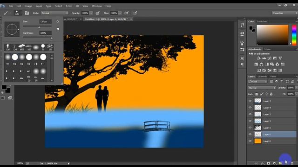The width and height of the screenshot is (298, 167).
Task: Add a Threshold adjustment
Action: point(270,71)
